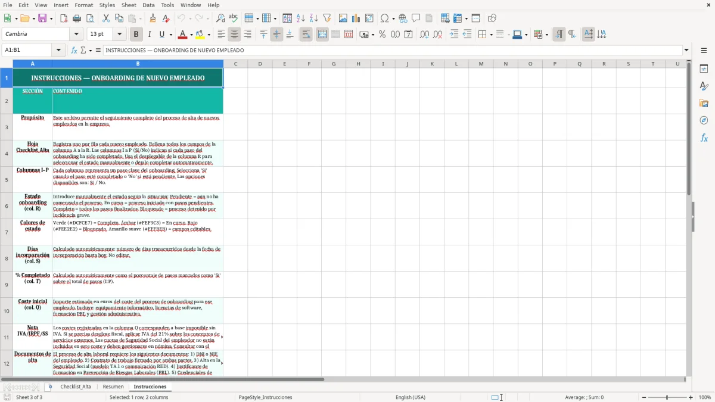Open Borders dropdown arrow
Screen dimensions: 715x402
(x=490, y=35)
